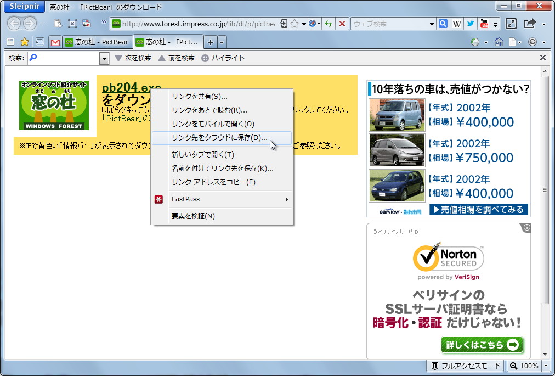The height and width of the screenshot is (376, 555).
Task: Click the 詳しくはこちら green button
Action: [x=483, y=345]
